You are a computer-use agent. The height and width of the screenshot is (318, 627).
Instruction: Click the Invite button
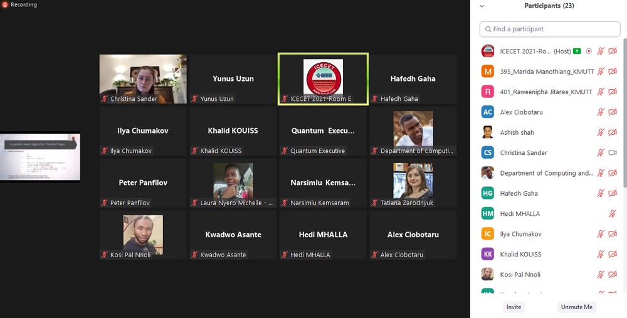(514, 307)
